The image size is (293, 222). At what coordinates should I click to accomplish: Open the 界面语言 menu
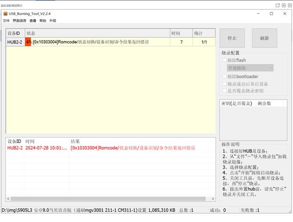pos(19,20)
